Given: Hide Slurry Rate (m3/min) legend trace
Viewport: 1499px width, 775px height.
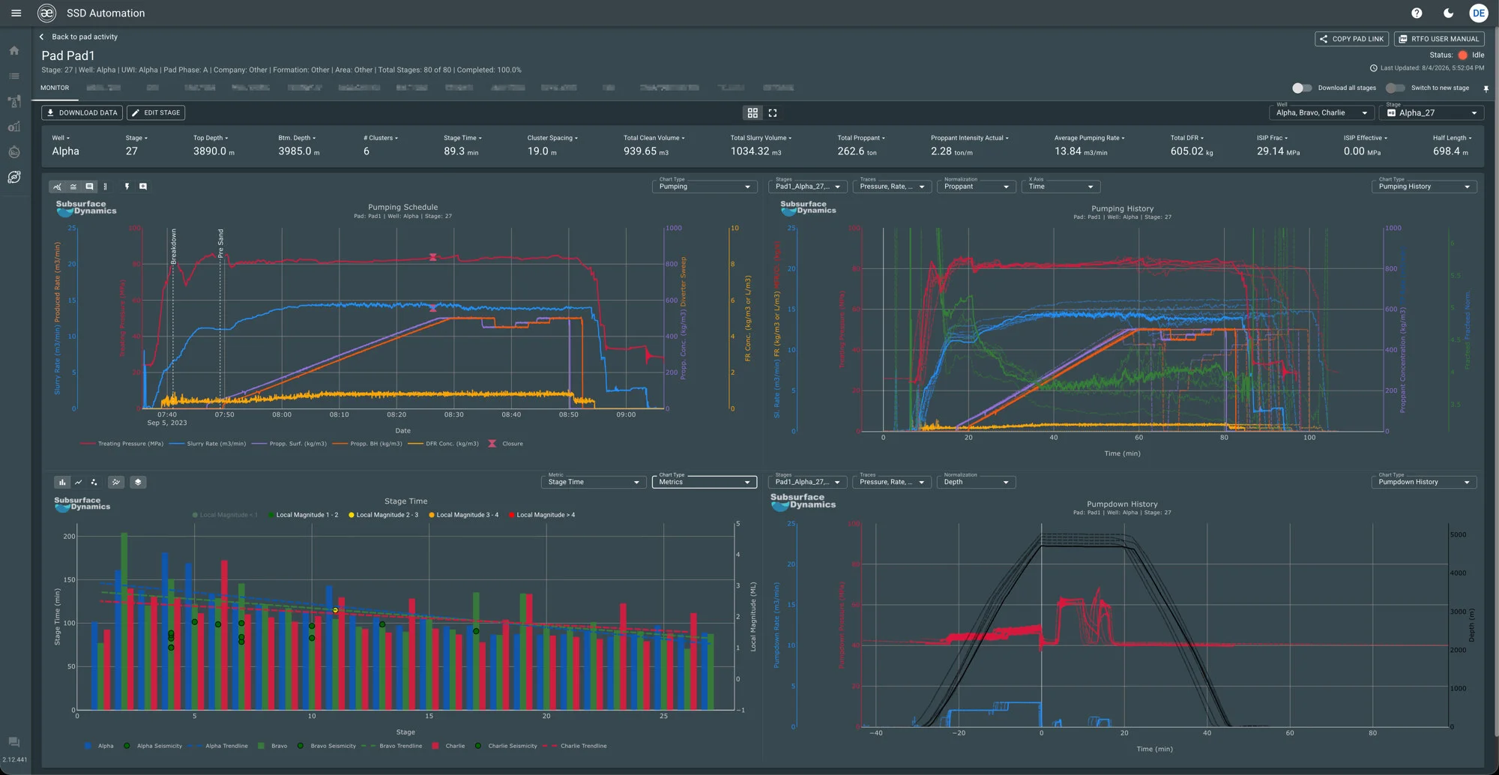Looking at the screenshot, I should click(208, 444).
